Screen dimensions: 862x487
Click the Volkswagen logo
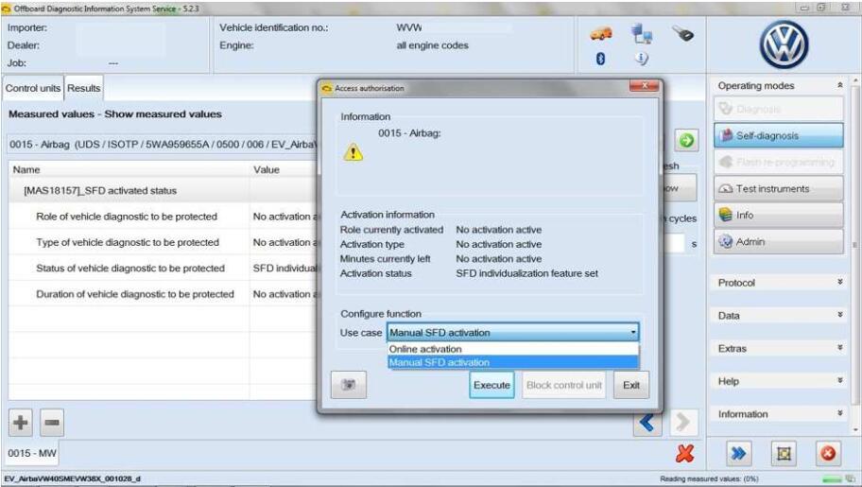pos(784,44)
